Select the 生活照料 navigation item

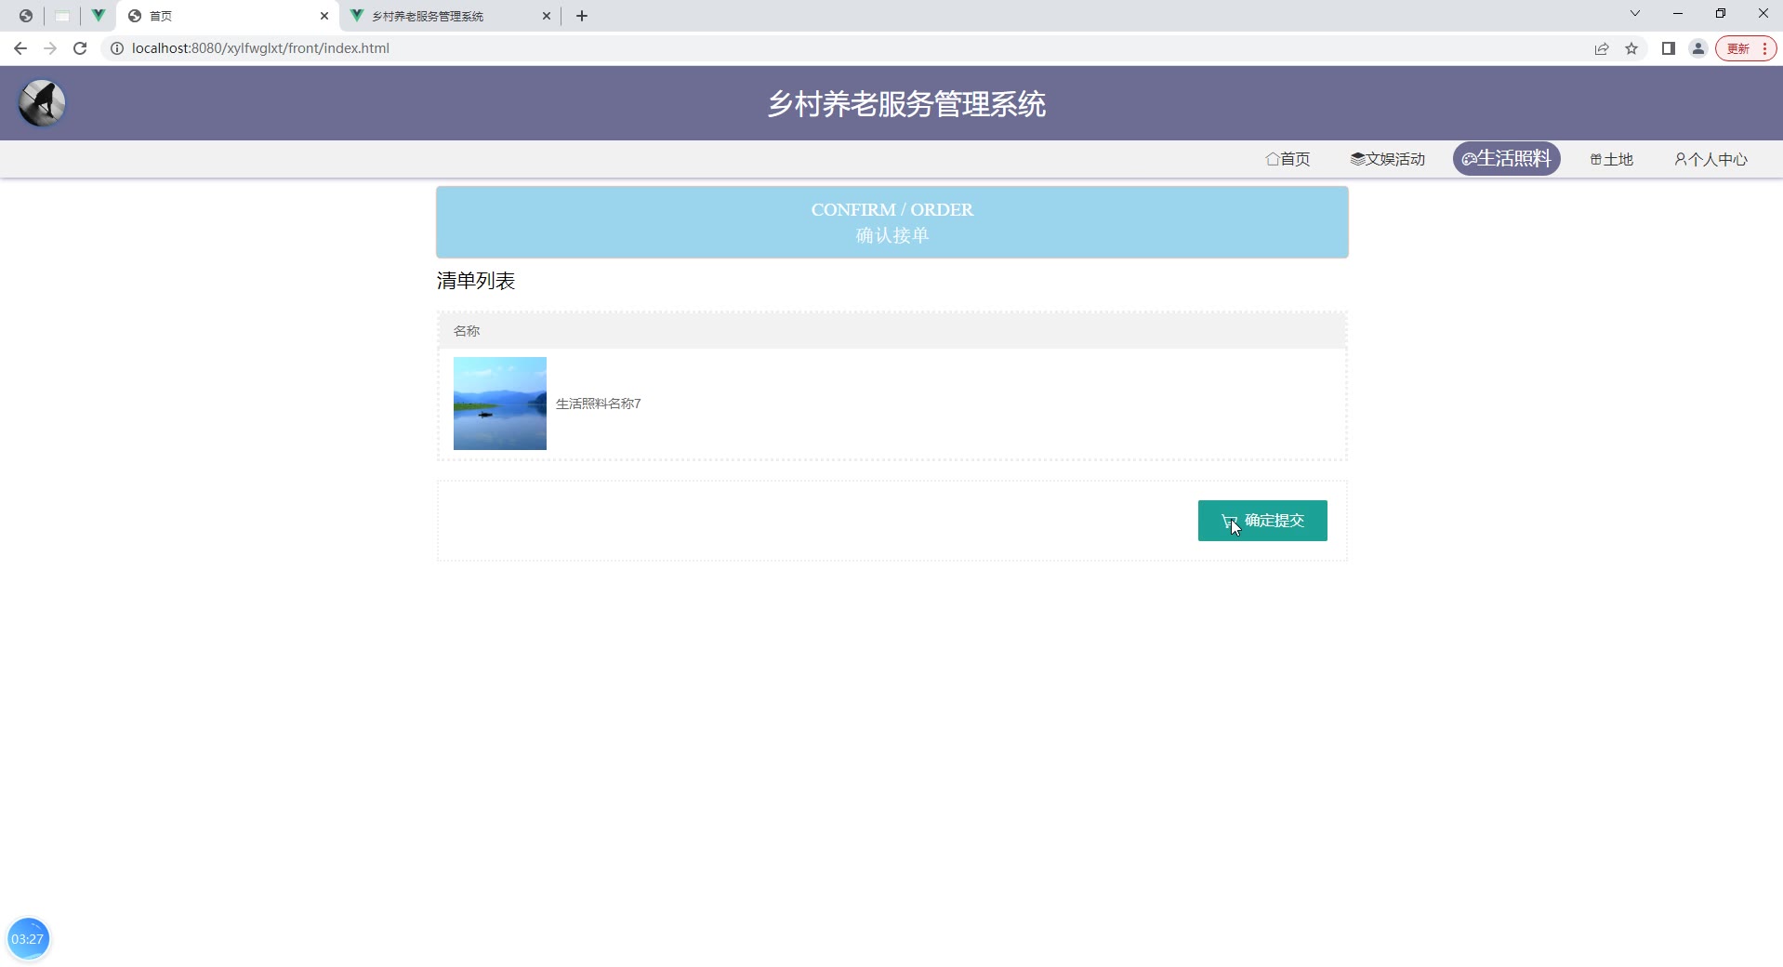point(1506,159)
